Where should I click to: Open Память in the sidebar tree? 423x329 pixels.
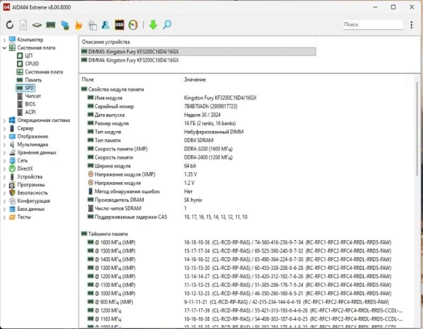33,80
